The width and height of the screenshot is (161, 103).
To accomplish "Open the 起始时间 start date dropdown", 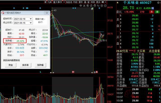I will [x=31, y=19].
